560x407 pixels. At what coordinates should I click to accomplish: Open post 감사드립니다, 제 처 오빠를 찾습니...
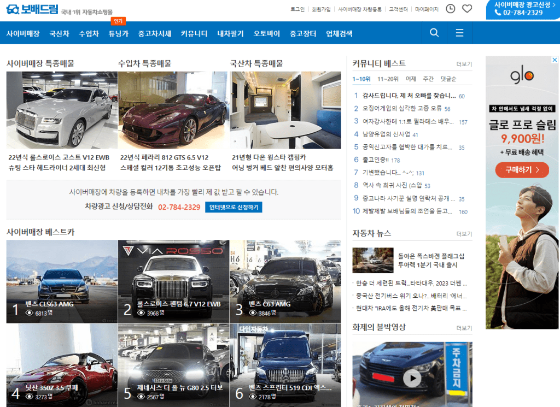tap(409, 96)
